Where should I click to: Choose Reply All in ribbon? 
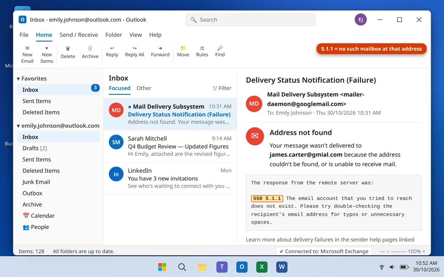pyautogui.click(x=134, y=52)
